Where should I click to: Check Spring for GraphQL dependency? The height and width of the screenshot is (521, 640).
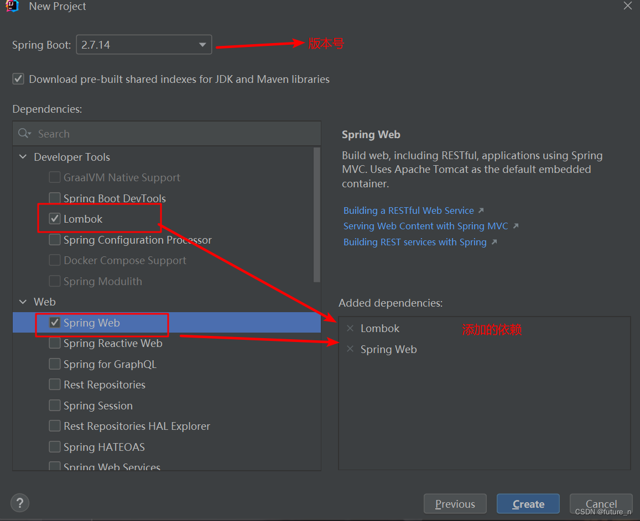(x=55, y=364)
